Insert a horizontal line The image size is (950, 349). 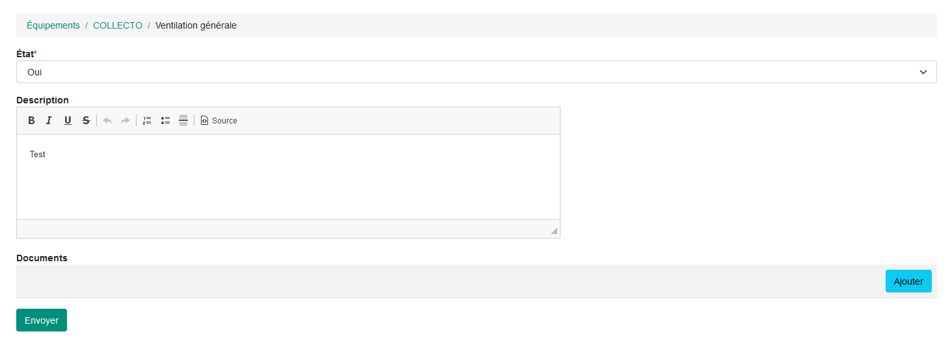(183, 120)
